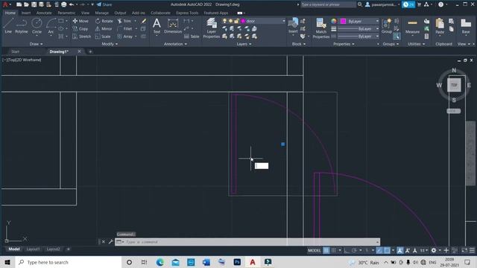Toggle annotation objects visibility
Screen dimensions: 477x268
(400, 250)
